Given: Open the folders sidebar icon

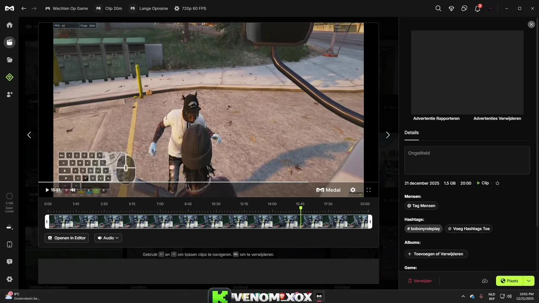Looking at the screenshot, I should [x=9, y=60].
